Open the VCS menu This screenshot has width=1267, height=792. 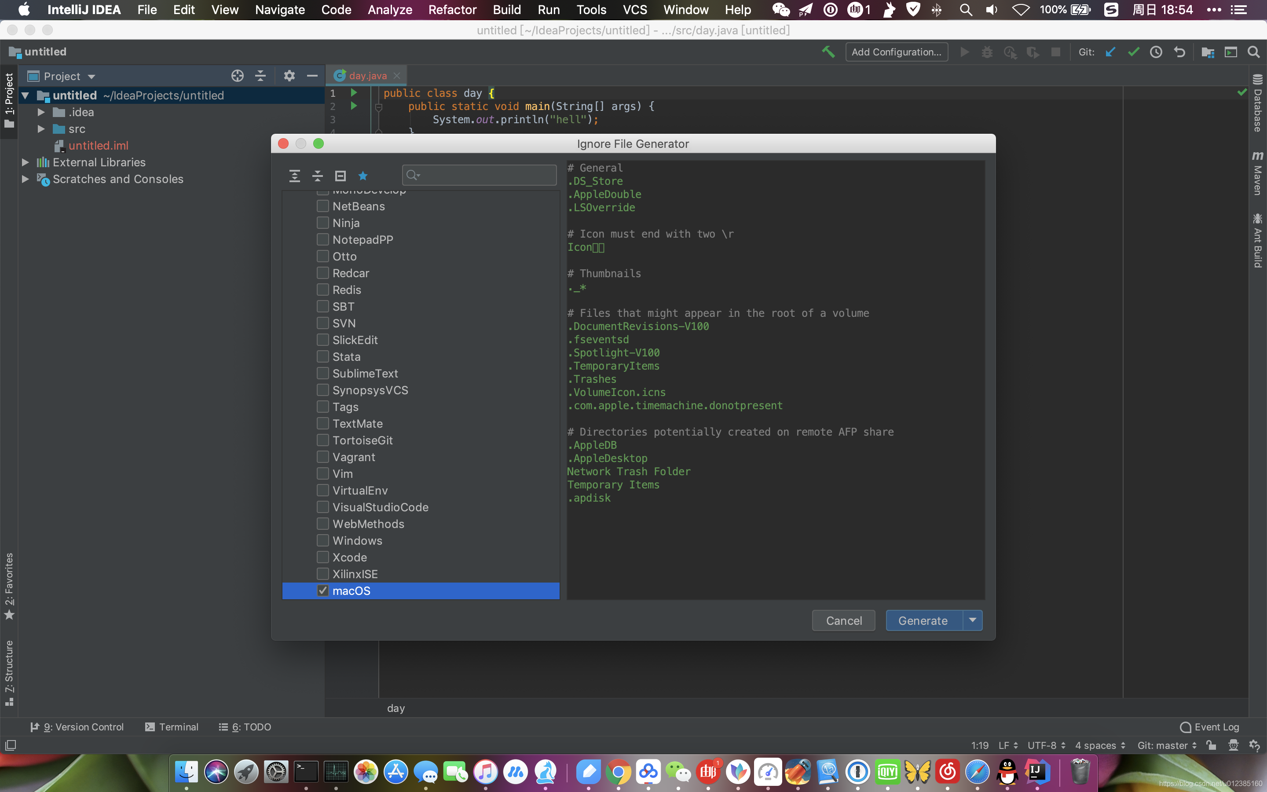pos(634,9)
